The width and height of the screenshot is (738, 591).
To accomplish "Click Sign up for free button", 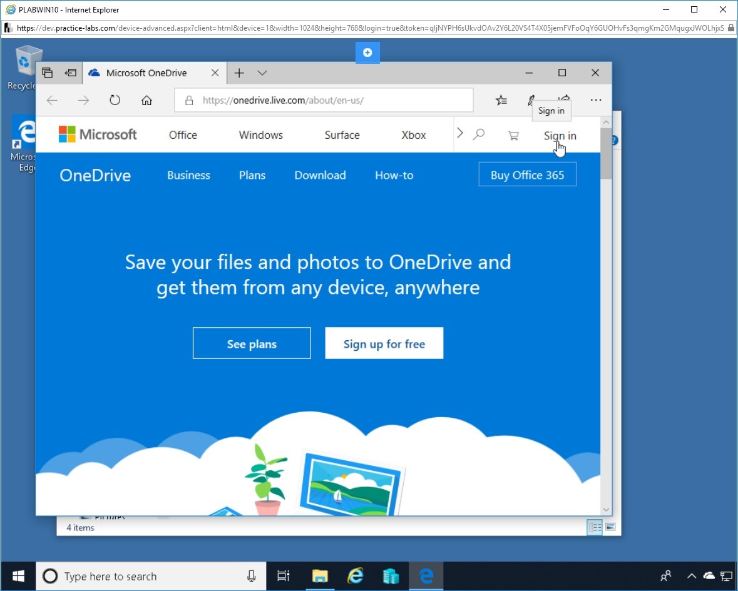I will point(384,343).
